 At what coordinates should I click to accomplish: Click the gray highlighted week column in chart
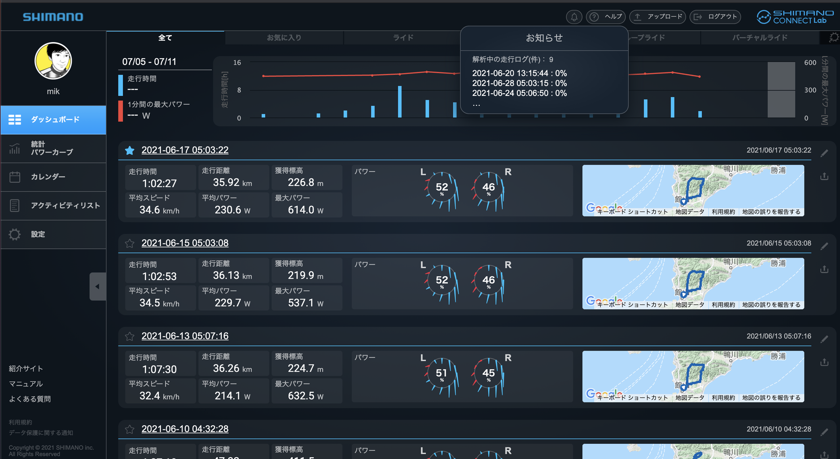[781, 90]
